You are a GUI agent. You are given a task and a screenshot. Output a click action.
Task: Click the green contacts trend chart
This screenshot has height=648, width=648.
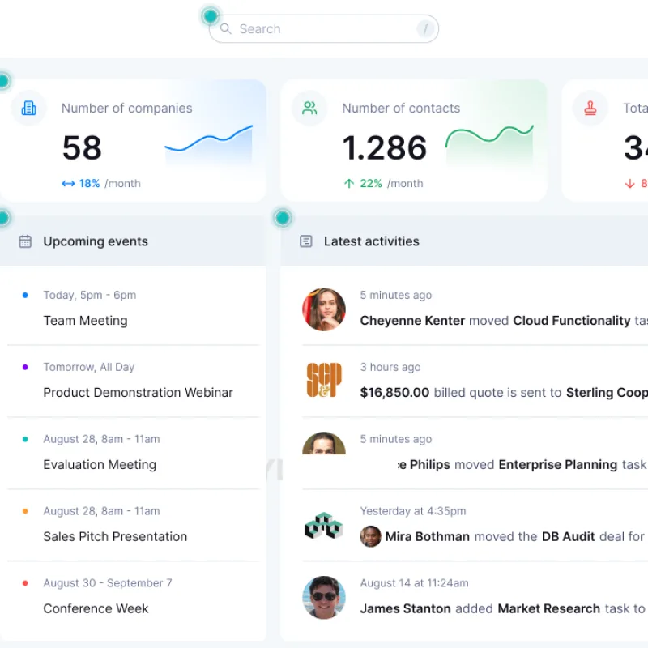click(490, 145)
